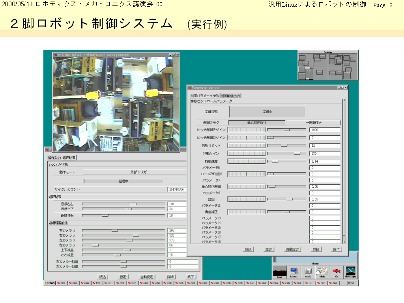
Task: Open xcalc calculator dock icon
Action: coord(308,272)
